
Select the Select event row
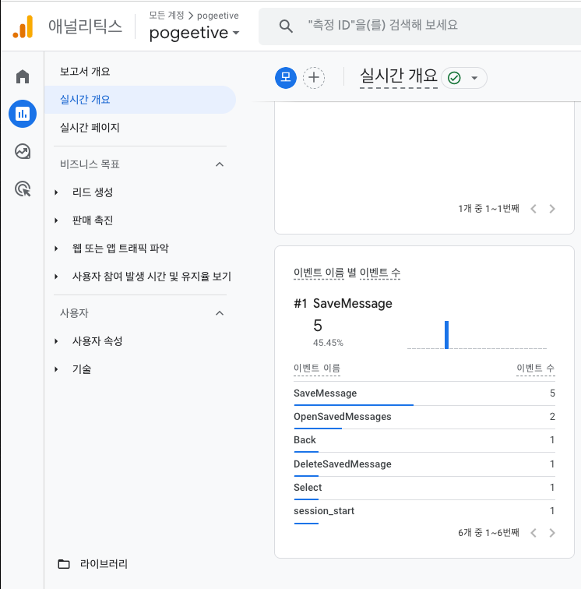pyautogui.click(x=424, y=487)
